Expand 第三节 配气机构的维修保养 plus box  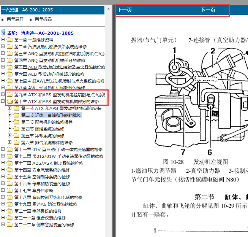(9, 122)
